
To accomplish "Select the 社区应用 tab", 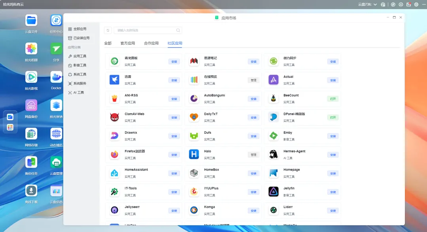I will pyautogui.click(x=175, y=43).
